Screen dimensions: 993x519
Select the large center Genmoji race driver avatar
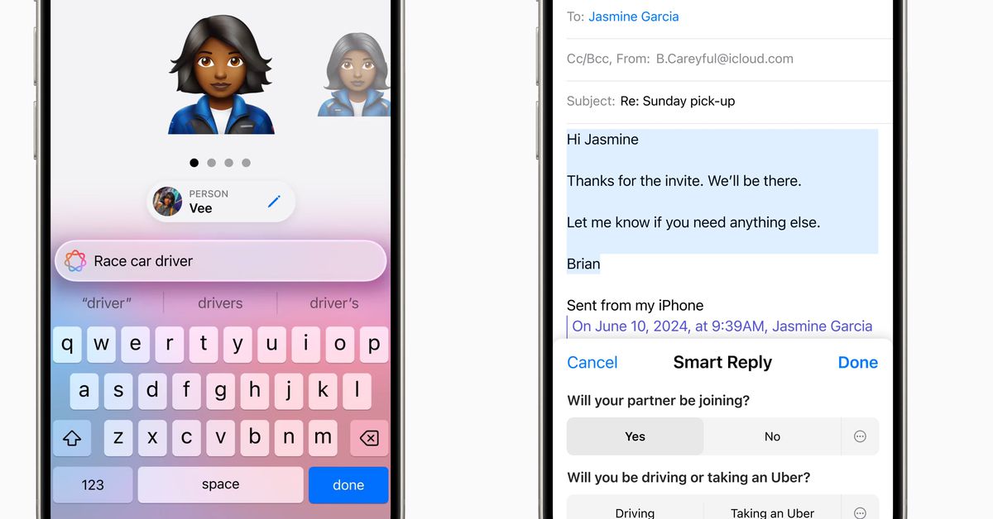221,74
